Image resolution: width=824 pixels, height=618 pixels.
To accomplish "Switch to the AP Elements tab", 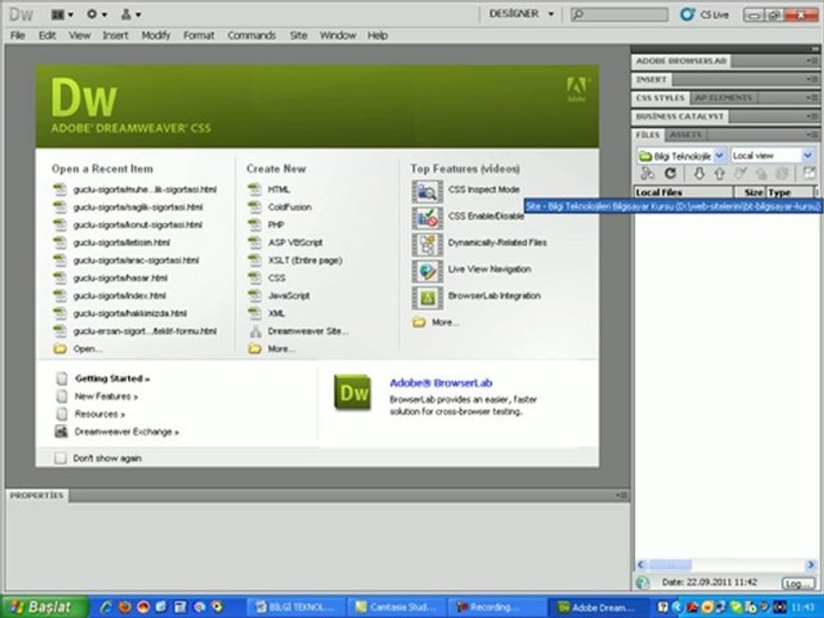I will click(724, 98).
